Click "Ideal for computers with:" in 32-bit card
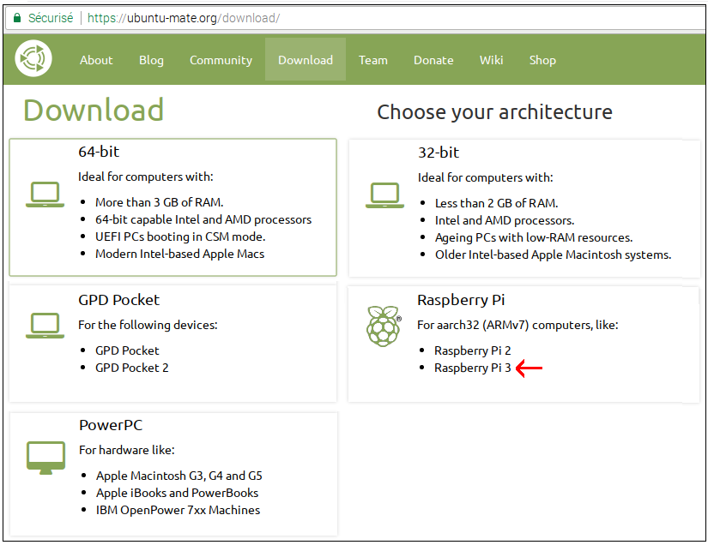 pyautogui.click(x=485, y=177)
